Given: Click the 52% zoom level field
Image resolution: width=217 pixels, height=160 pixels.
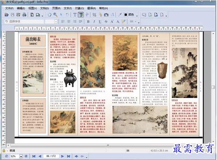Looking at the screenshot, I should pos(15,156).
